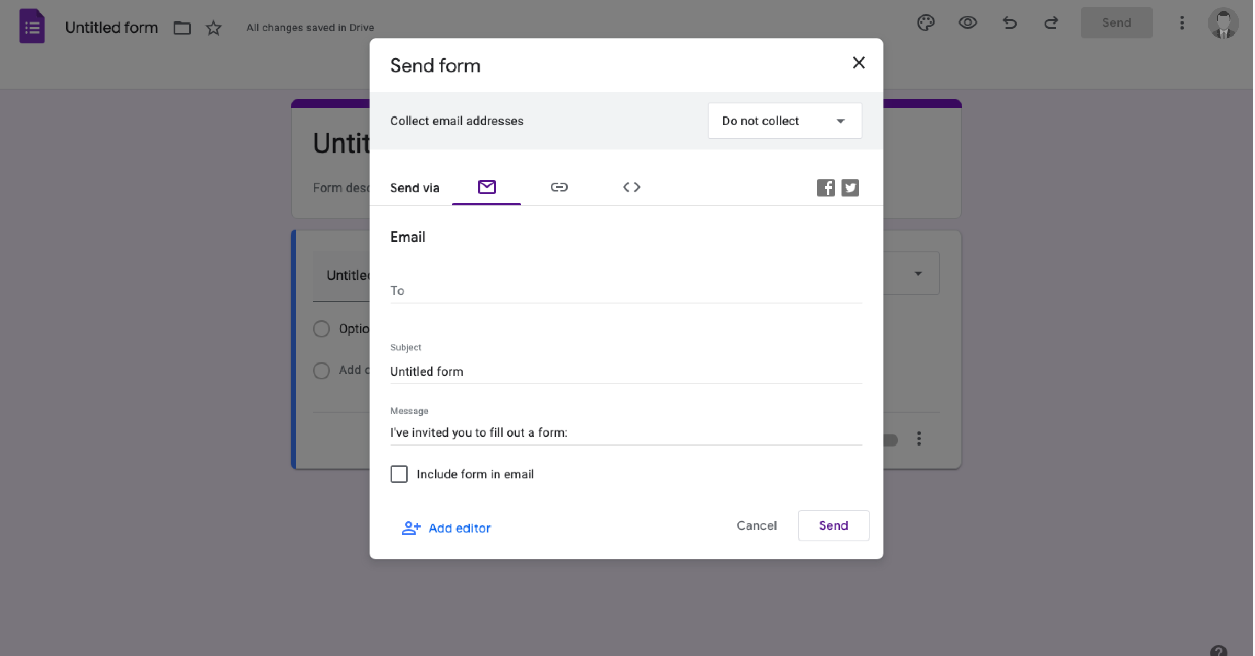The width and height of the screenshot is (1255, 656).
Task: Share the form via Twitter
Action: pos(850,188)
